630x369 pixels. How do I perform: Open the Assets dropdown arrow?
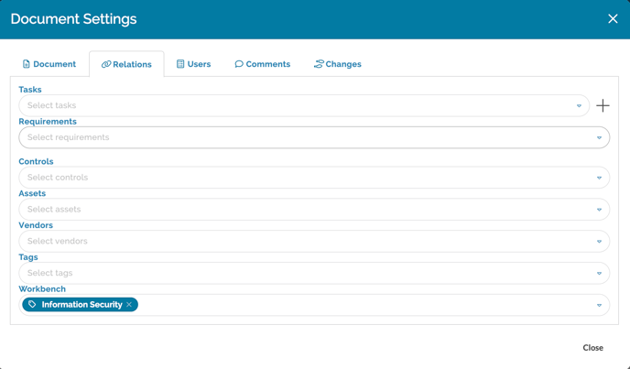(x=599, y=210)
